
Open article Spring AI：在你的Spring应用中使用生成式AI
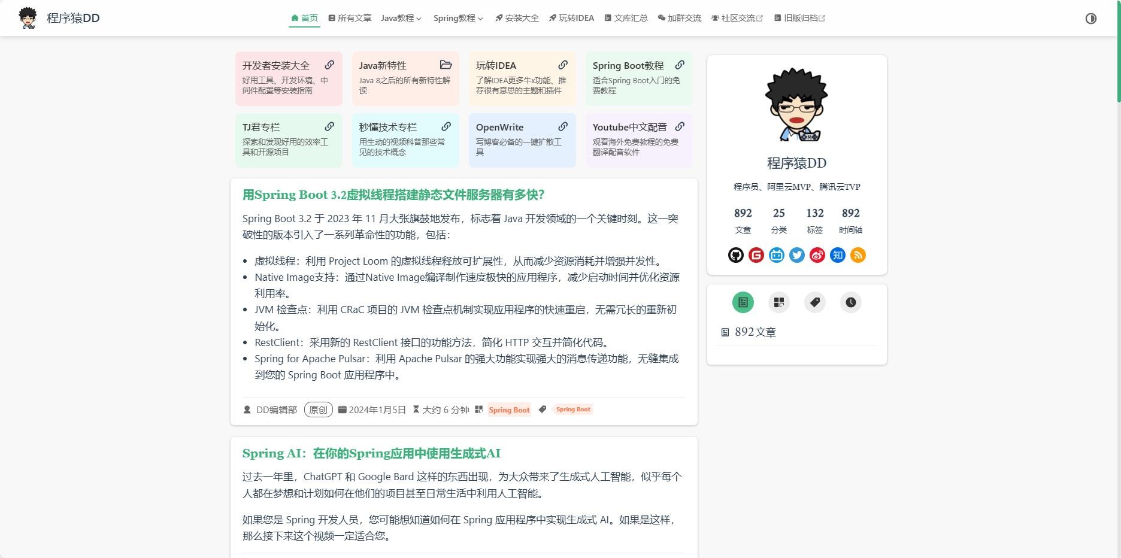(x=371, y=453)
